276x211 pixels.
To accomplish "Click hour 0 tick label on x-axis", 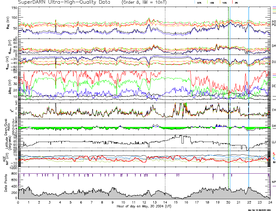I will 18,203.
